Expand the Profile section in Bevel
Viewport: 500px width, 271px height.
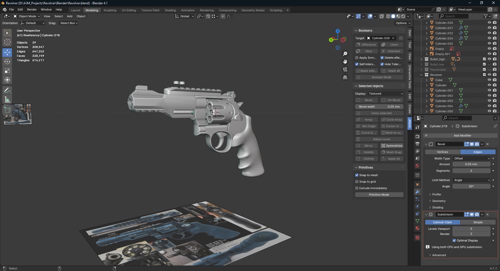click(x=435, y=194)
